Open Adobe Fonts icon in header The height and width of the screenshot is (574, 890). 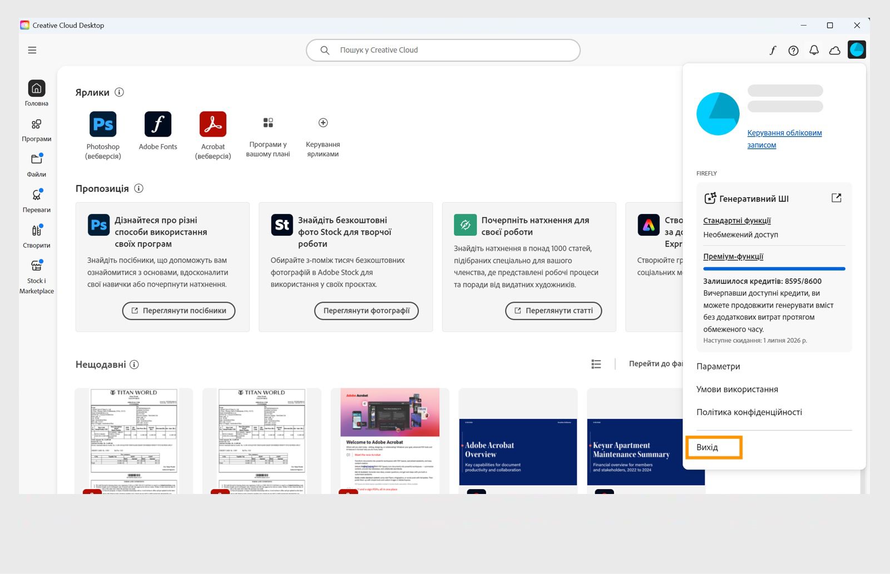pyautogui.click(x=773, y=51)
